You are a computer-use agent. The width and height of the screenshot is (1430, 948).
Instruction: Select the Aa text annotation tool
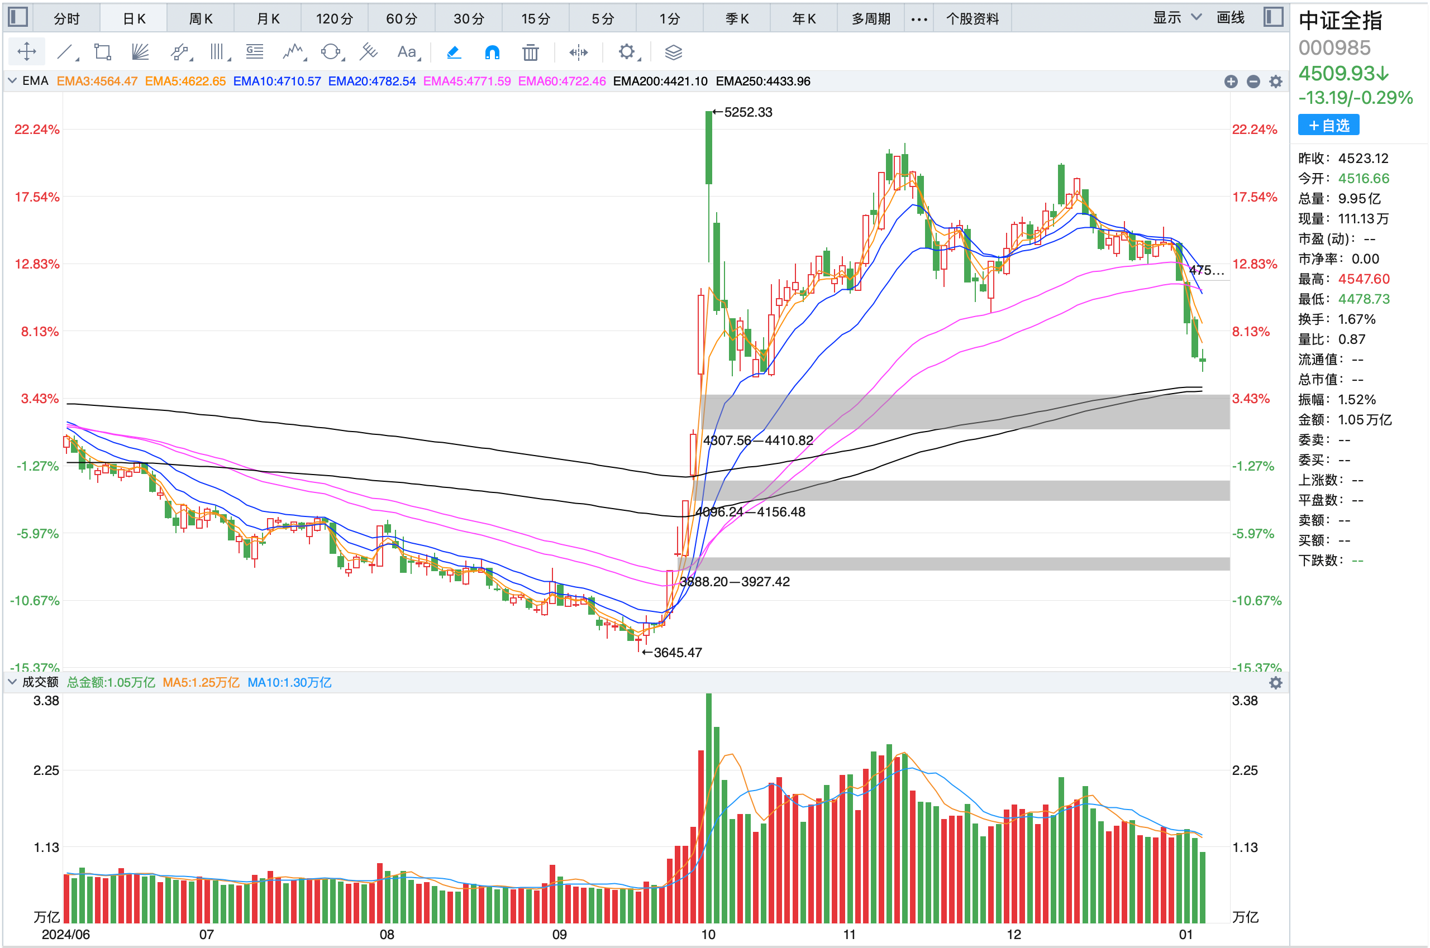coord(407,52)
